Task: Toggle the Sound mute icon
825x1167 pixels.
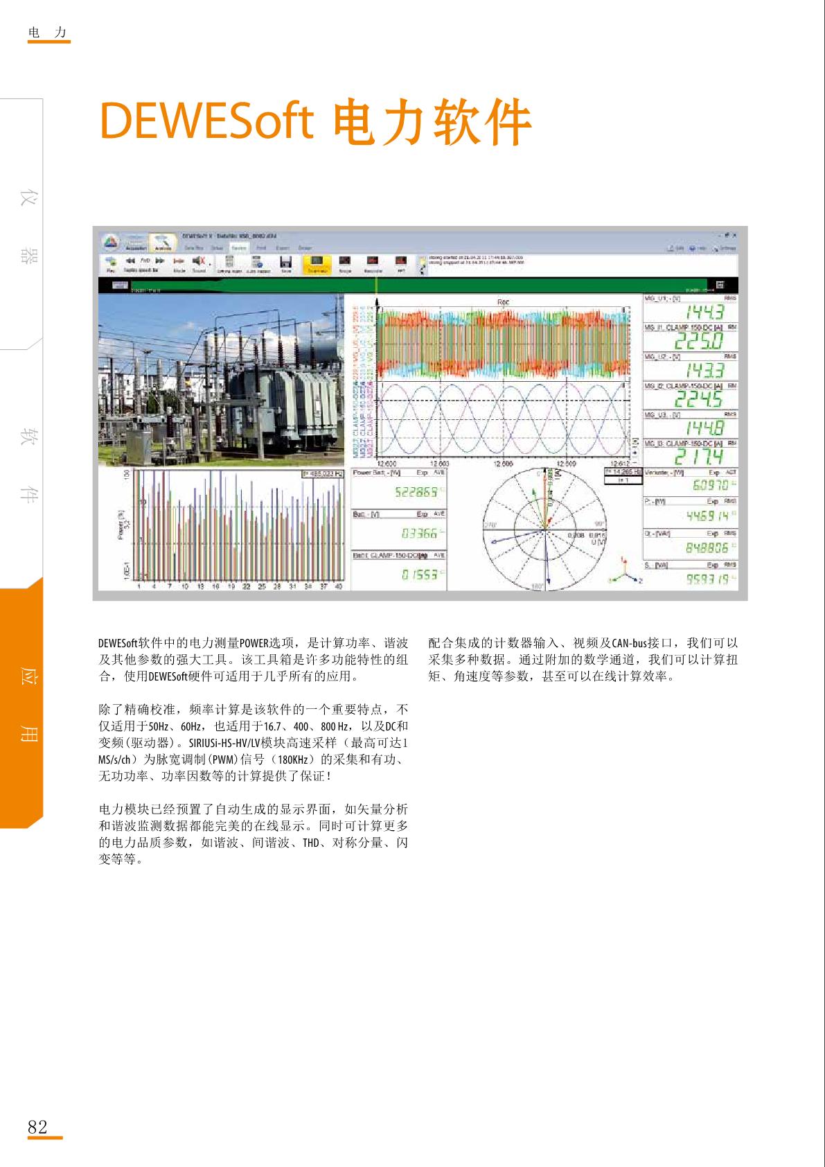Action: click(199, 263)
